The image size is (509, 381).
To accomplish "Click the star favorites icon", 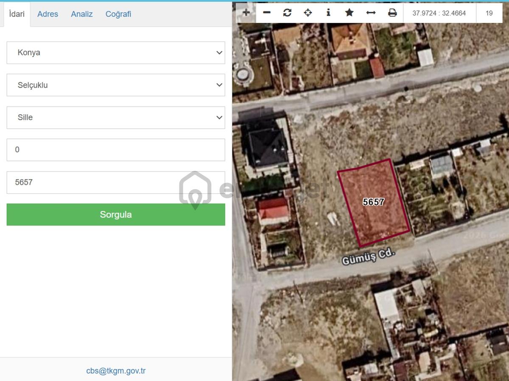I will pyautogui.click(x=349, y=13).
